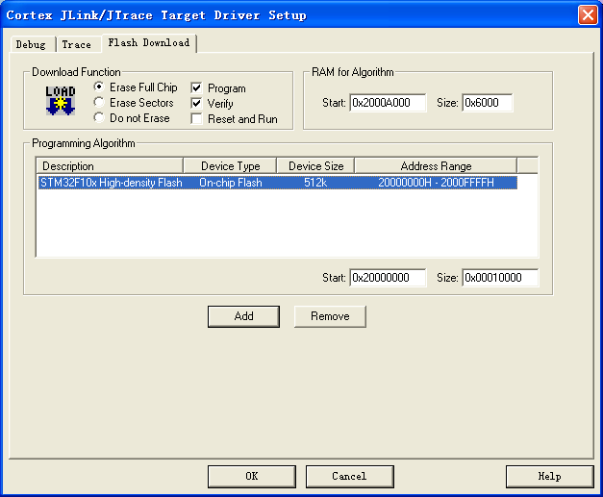This screenshot has height=497, width=603.
Task: Edit RAM for Algorithm Size field
Action: coord(488,103)
